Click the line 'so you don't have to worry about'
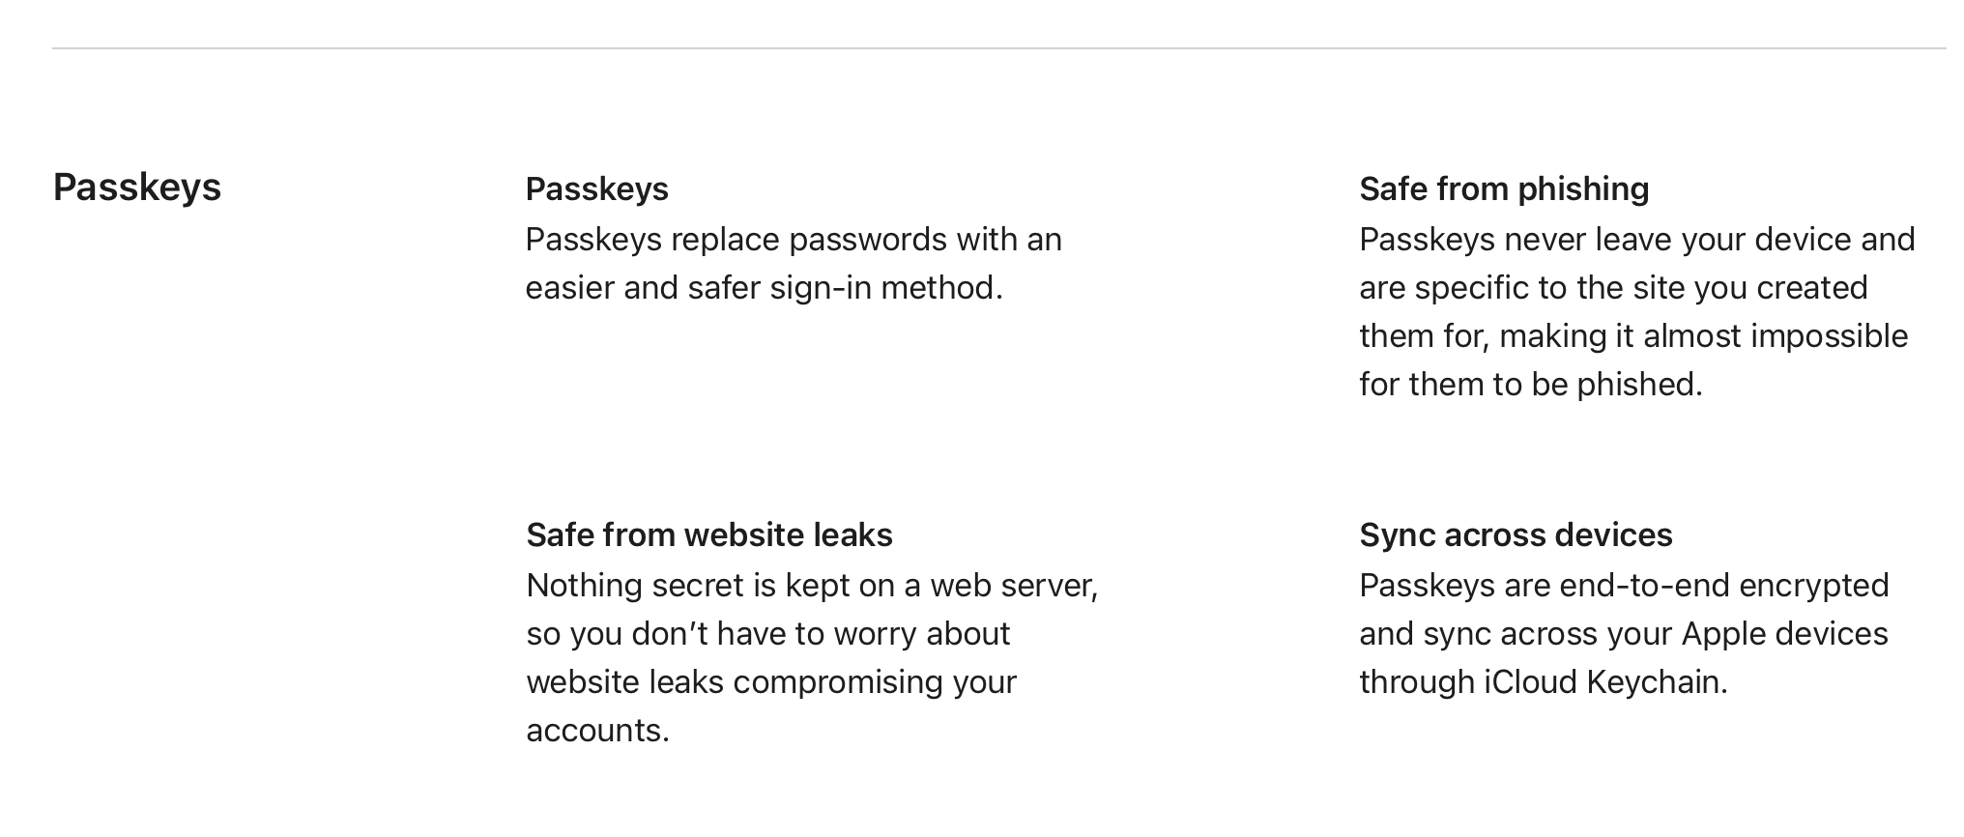 [767, 634]
